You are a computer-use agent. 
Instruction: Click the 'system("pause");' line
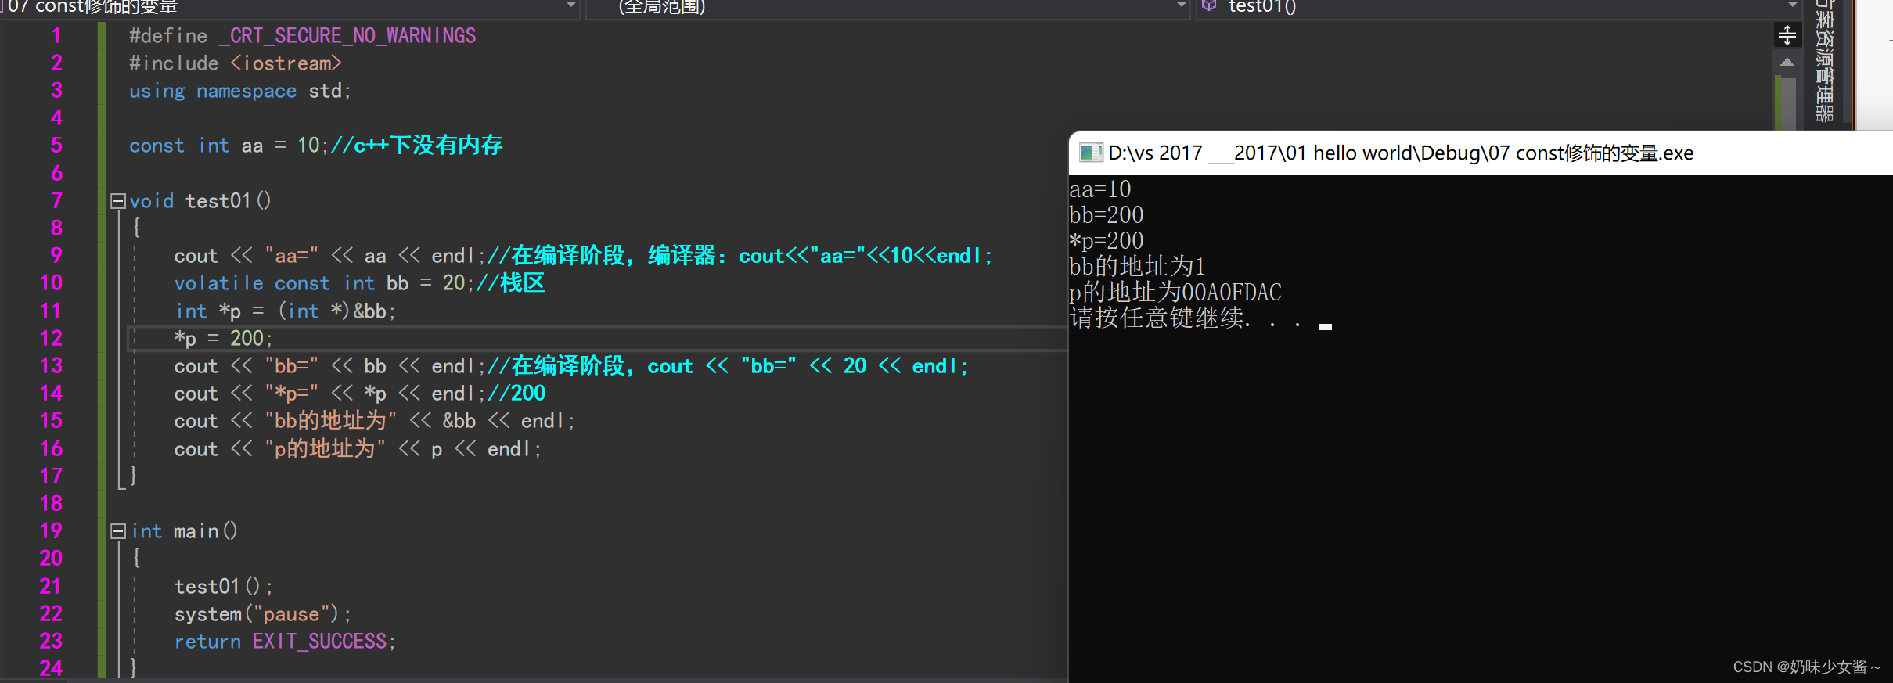[x=263, y=614]
